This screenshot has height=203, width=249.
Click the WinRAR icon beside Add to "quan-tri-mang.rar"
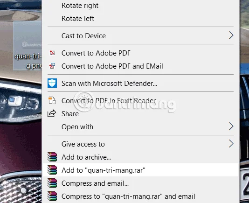click(52, 170)
